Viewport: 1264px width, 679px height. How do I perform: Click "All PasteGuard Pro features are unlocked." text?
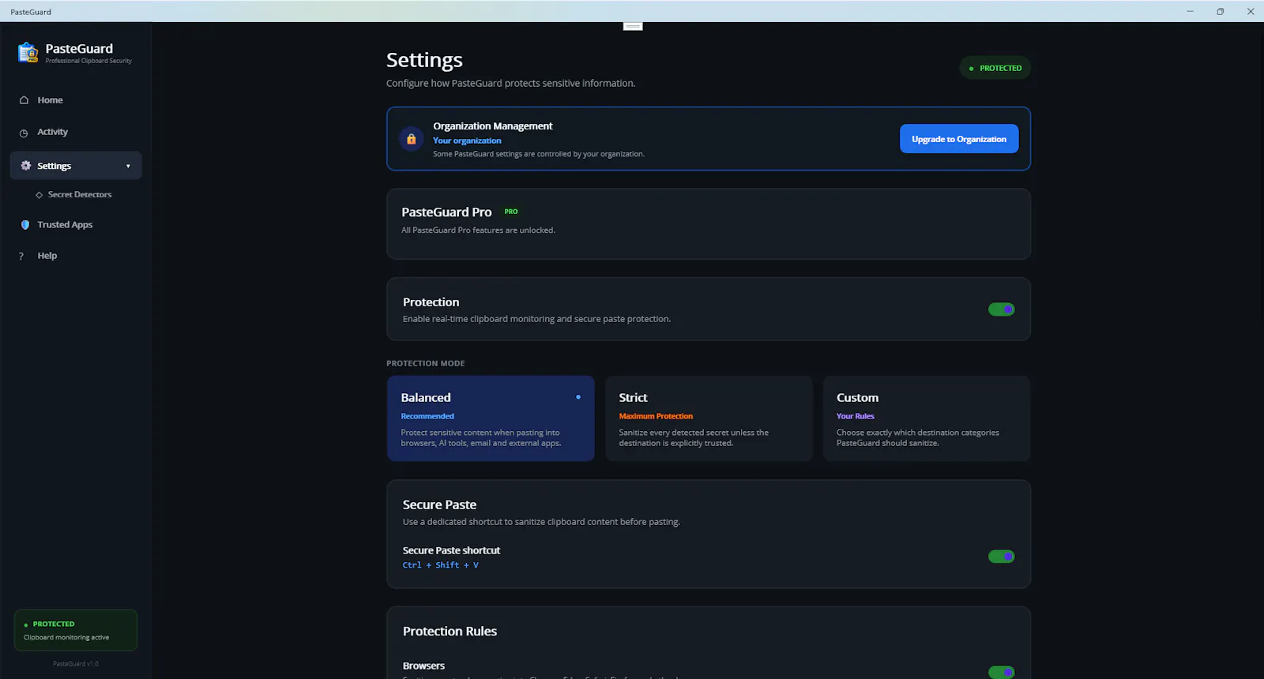click(479, 231)
